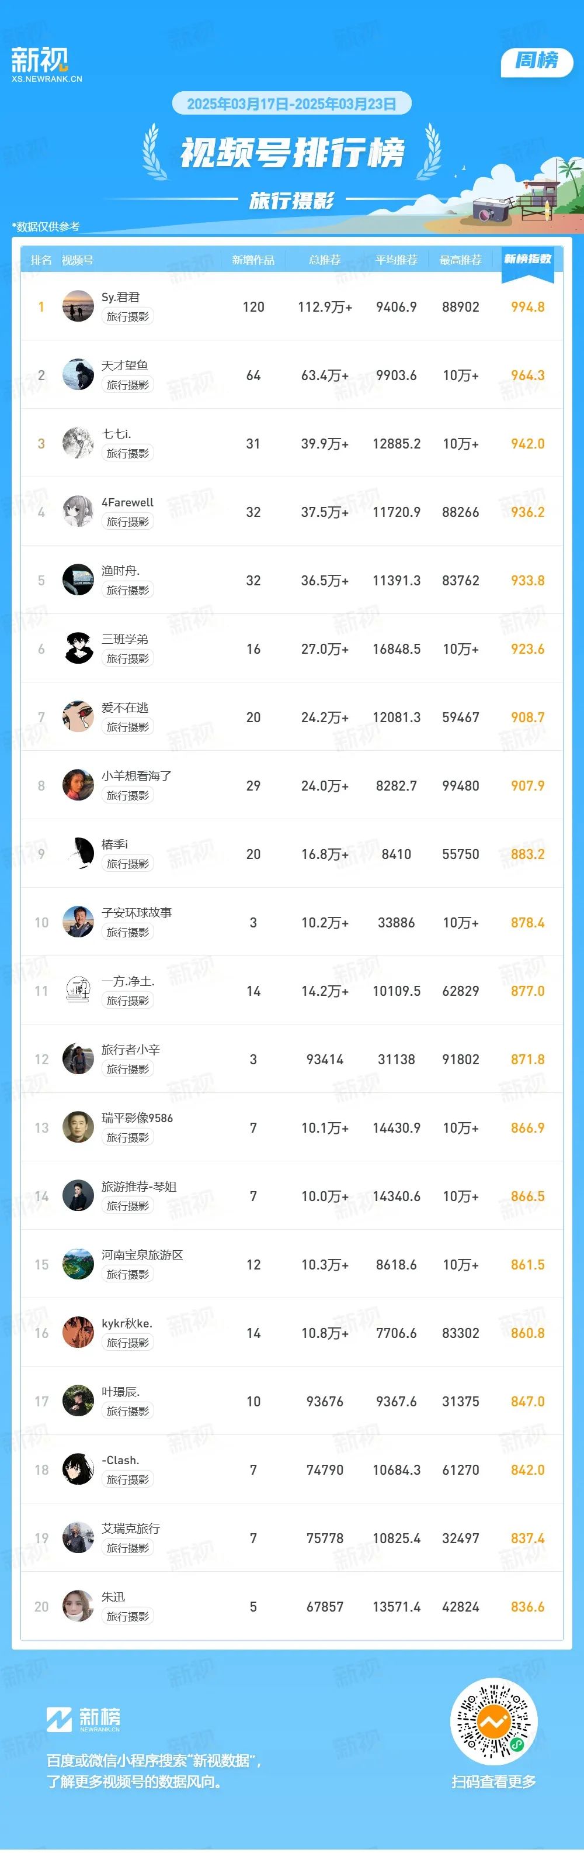This screenshot has height=1856, width=584.
Task: Click the date range 2025年03月17日-2025年03月23日
Action: (x=291, y=104)
